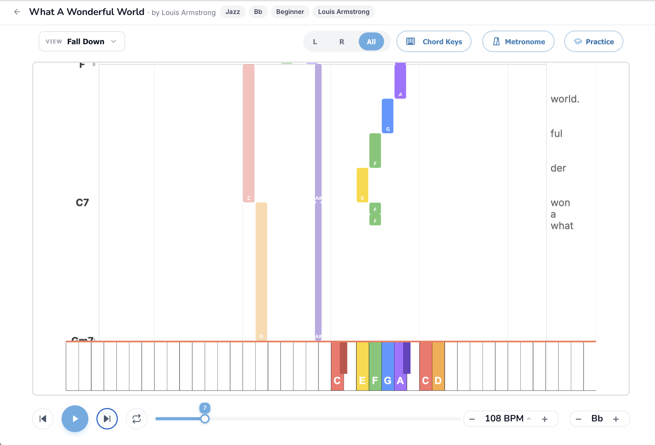This screenshot has width=655, height=445.
Task: Increase the BPM tempo
Action: 544,419
